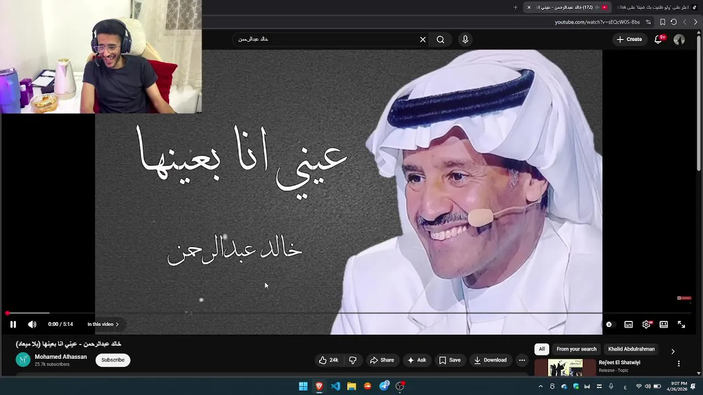Open the YouTube account avatar menu
The width and height of the screenshot is (703, 395).
point(679,39)
